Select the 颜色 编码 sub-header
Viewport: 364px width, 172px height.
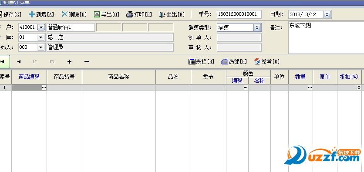237,81
